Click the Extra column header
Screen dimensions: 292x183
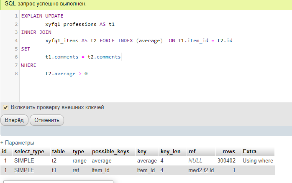(250, 151)
